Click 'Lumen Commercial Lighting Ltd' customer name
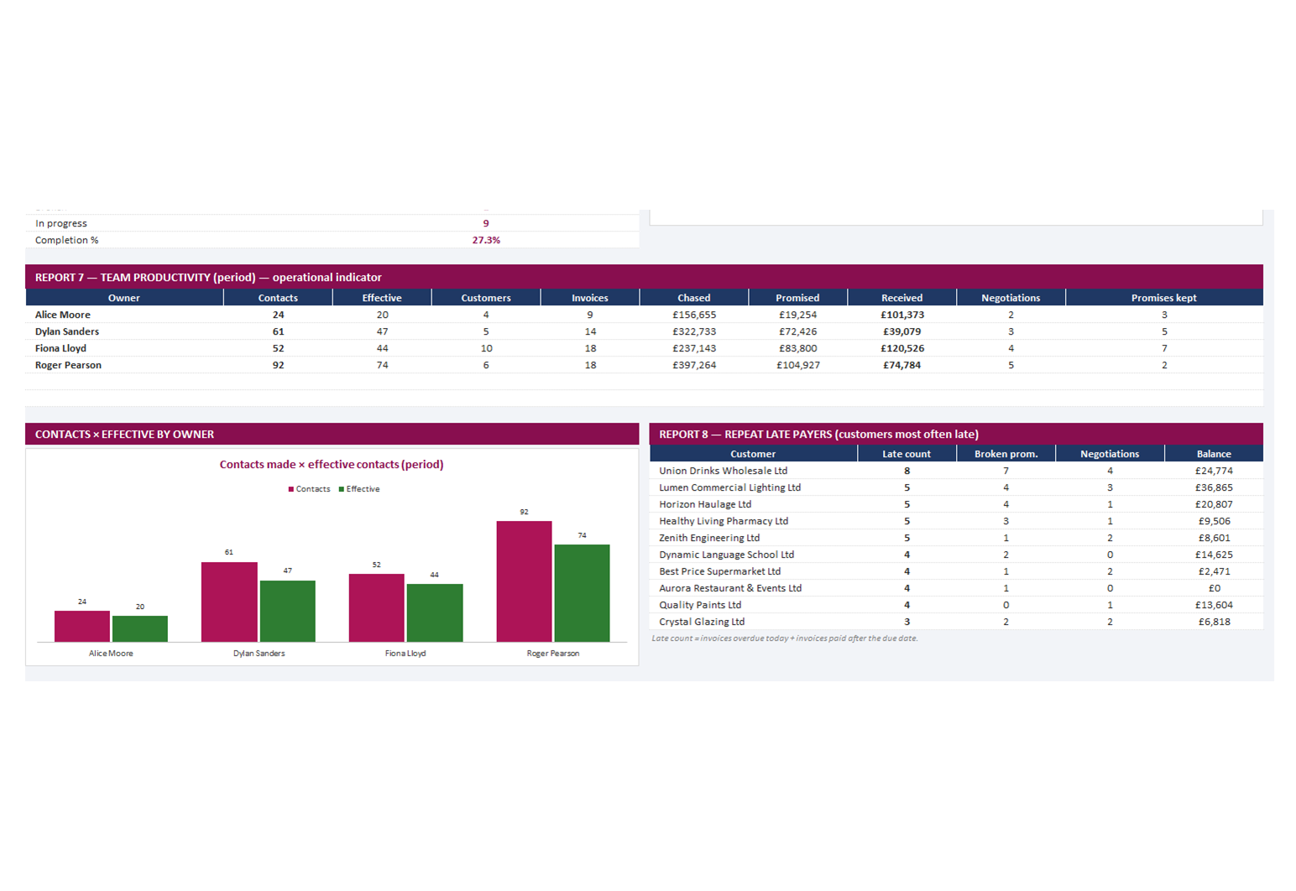1296x891 pixels. 729,487
